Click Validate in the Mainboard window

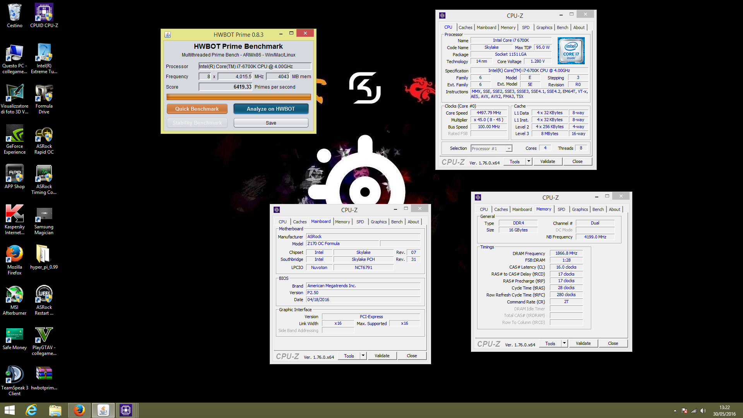(382, 356)
